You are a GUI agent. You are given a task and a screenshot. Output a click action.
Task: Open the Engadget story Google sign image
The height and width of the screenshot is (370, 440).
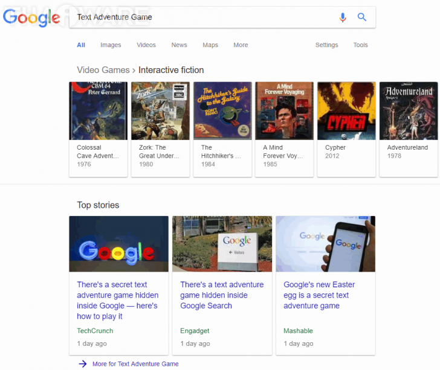[222, 244]
